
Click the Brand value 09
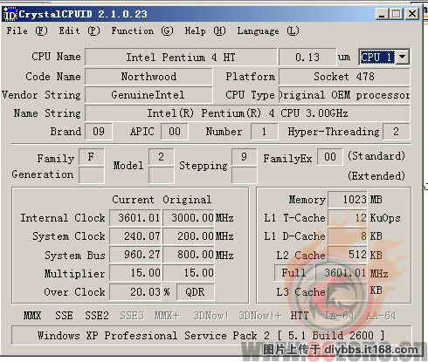(x=99, y=132)
